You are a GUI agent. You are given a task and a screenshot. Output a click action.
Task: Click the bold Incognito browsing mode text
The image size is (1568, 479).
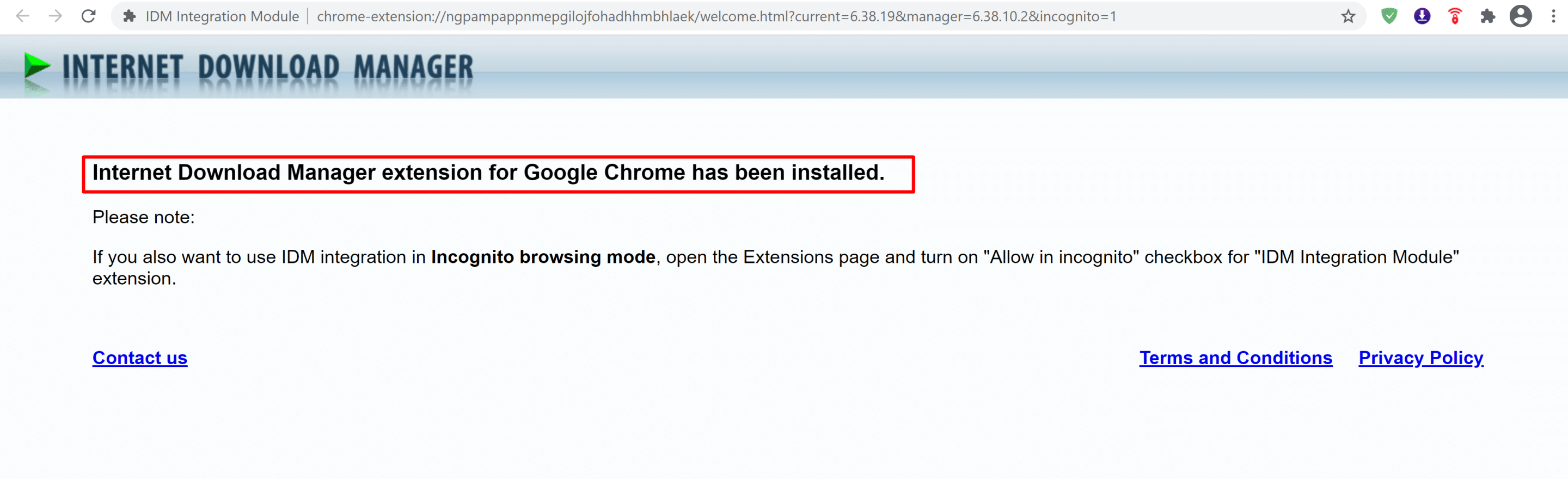pos(542,257)
